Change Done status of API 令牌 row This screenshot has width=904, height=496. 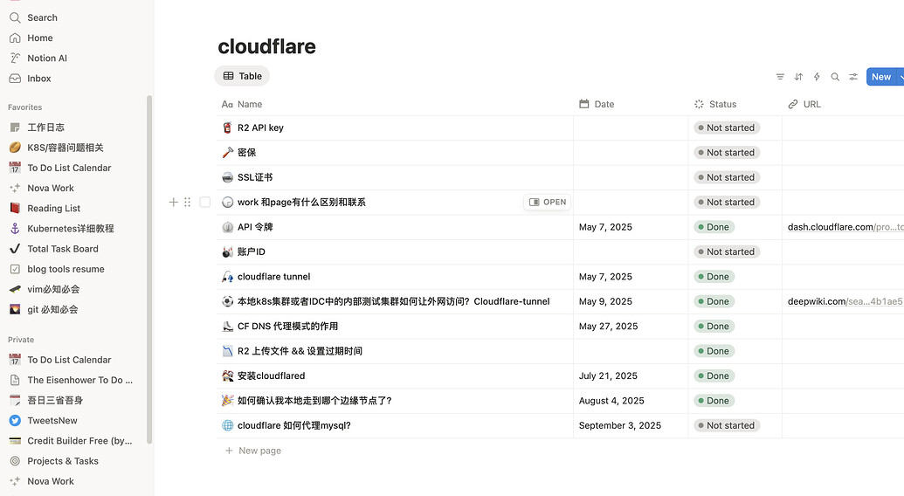click(x=714, y=227)
